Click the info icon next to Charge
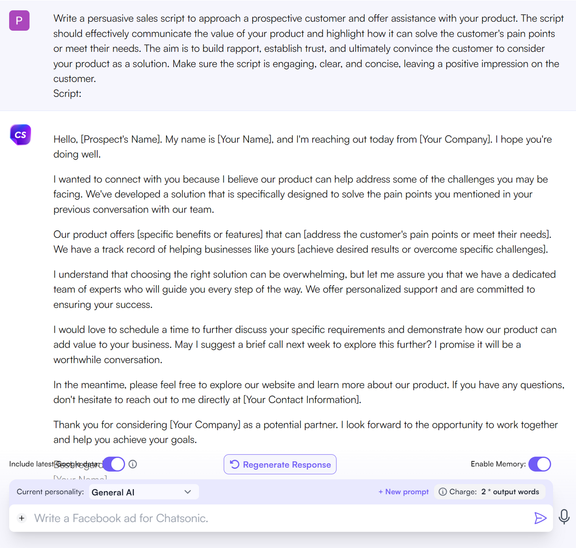This screenshot has width=576, height=548. coord(443,492)
